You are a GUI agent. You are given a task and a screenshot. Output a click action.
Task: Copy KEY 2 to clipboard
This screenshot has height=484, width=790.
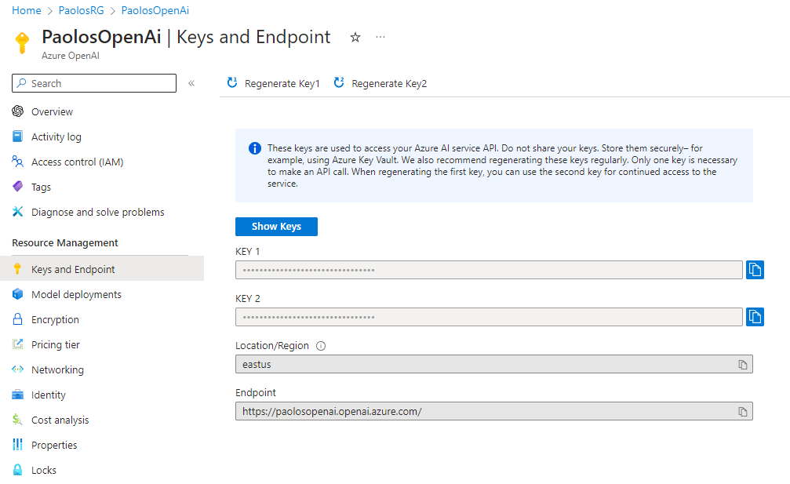tap(755, 317)
